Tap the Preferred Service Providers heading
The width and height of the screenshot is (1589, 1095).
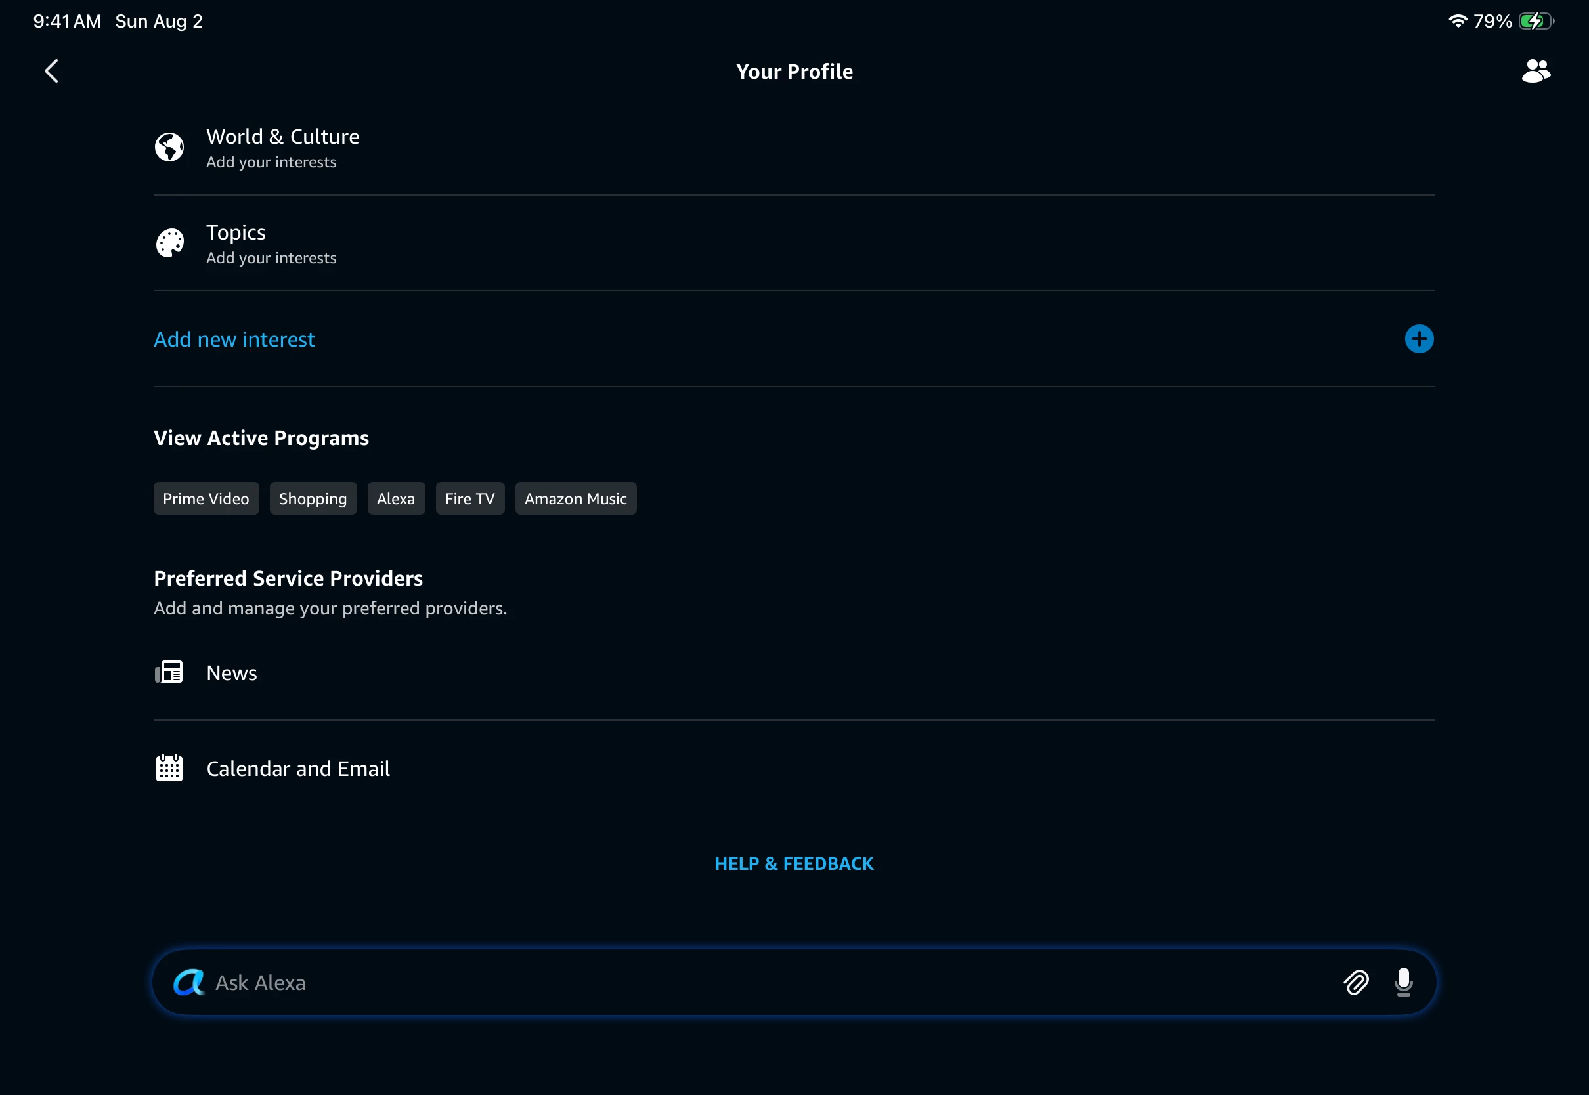pyautogui.click(x=288, y=578)
